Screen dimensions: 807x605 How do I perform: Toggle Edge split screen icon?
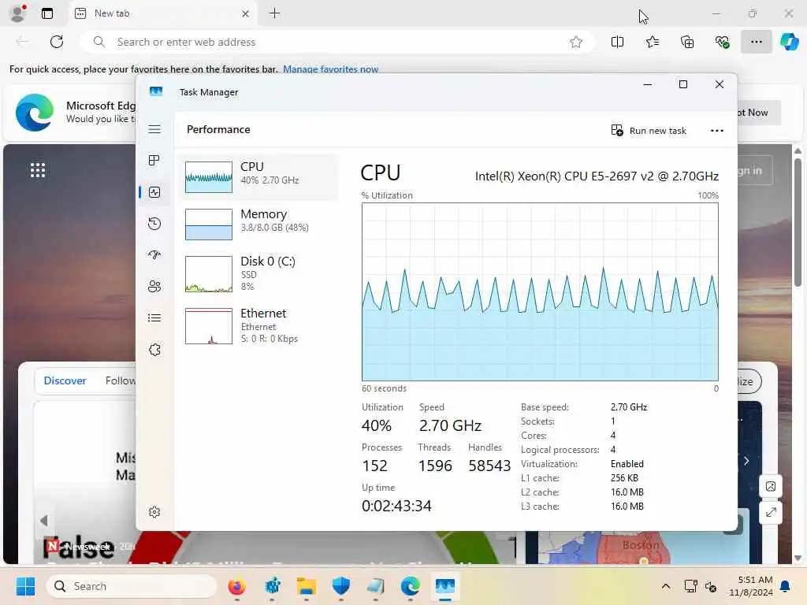pos(617,42)
